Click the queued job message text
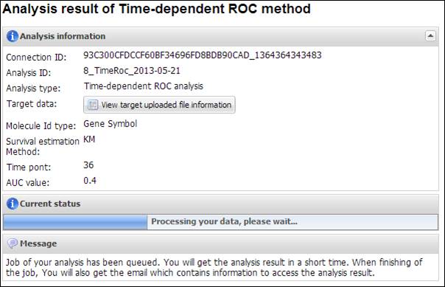 (x=214, y=267)
